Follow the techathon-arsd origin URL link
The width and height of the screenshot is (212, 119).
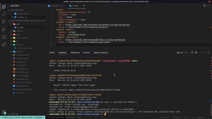(x=98, y=25)
